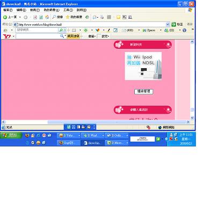Screen dimensions: 211x206
Task: Click the MSN search toolbar input field
Action: [x=37, y=30]
